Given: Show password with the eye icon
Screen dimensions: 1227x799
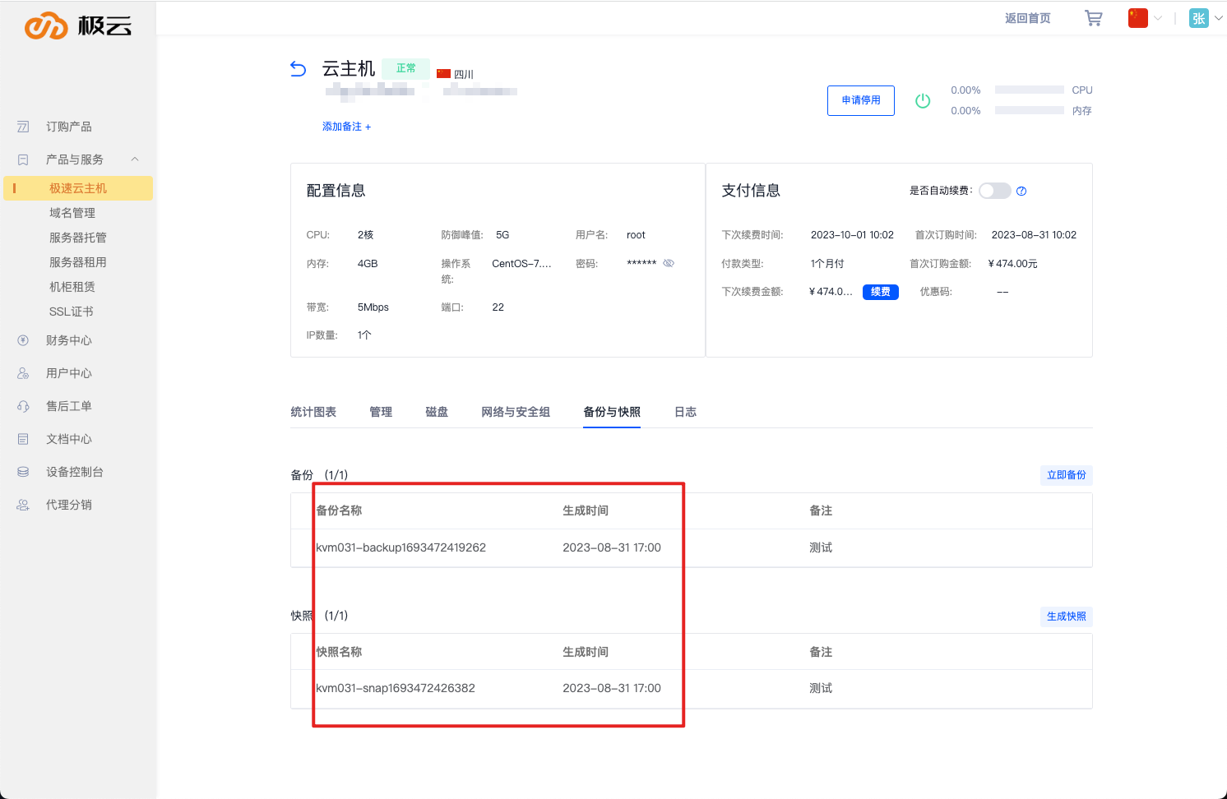Looking at the screenshot, I should coord(669,263).
